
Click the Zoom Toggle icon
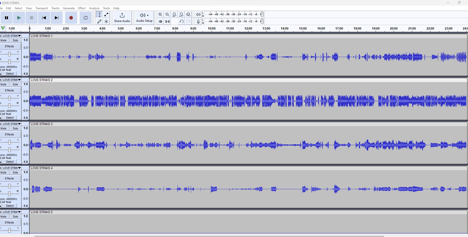click(189, 15)
